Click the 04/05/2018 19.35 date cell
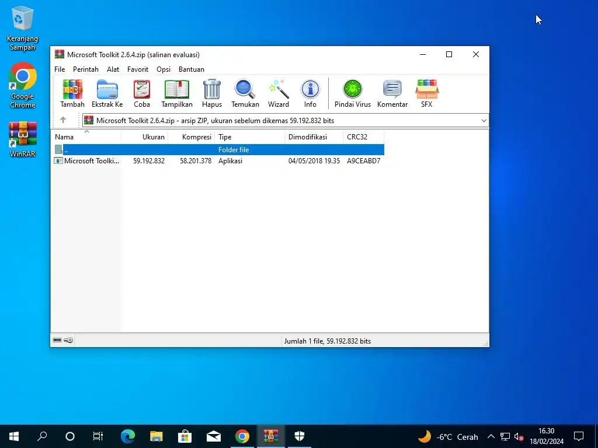Screen dimensions: 598x448 (314, 161)
